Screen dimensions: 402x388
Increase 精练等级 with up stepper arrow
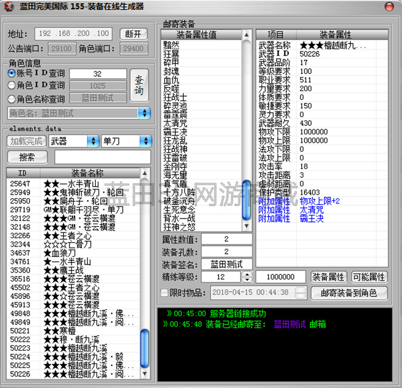[x=246, y=274]
